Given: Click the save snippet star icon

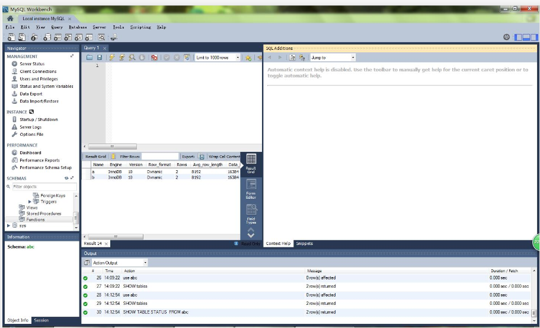Looking at the screenshot, I should point(248,58).
